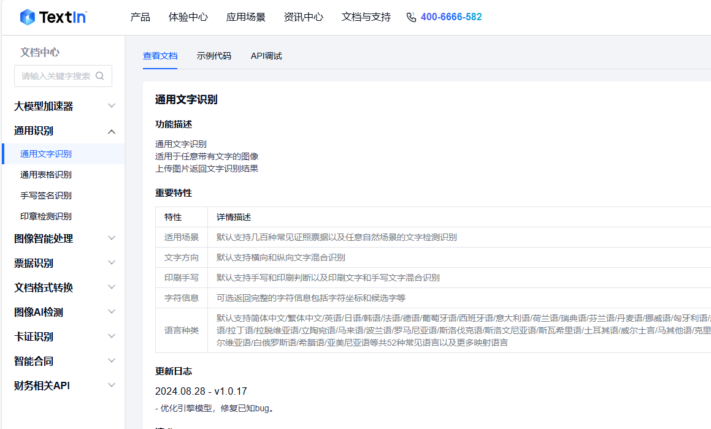Click the 印刷手写 table cell
Viewport: 711px width, 429px height.
(x=182, y=278)
